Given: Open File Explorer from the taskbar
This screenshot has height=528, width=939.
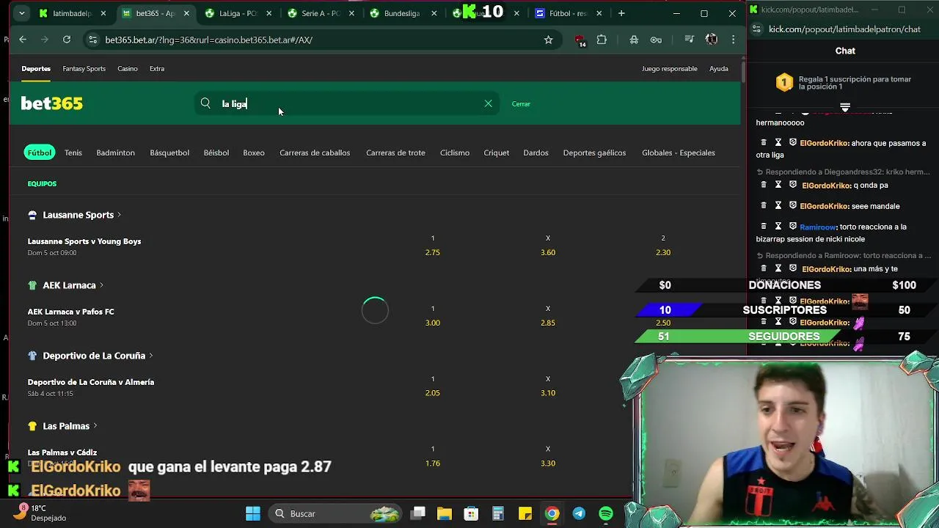Looking at the screenshot, I should coord(444,513).
